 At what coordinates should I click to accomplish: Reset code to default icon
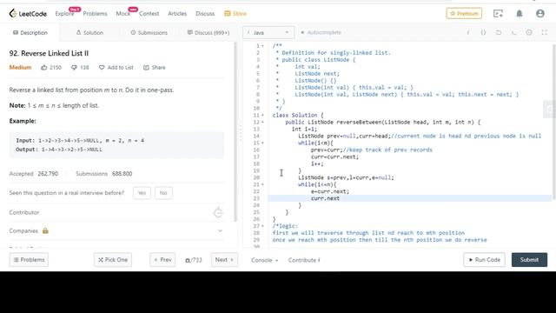pyautogui.click(x=498, y=32)
